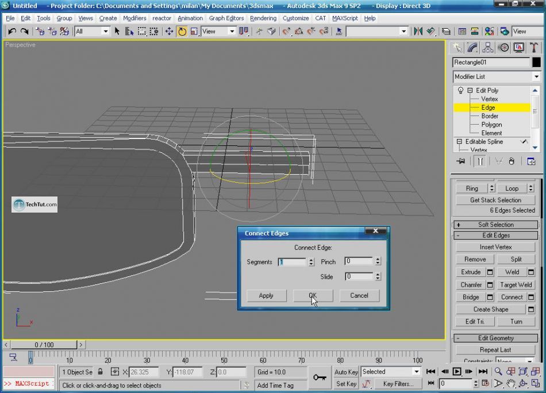Toggle the selection lock padlock
Screen dimensions: 546x393
coord(100,372)
